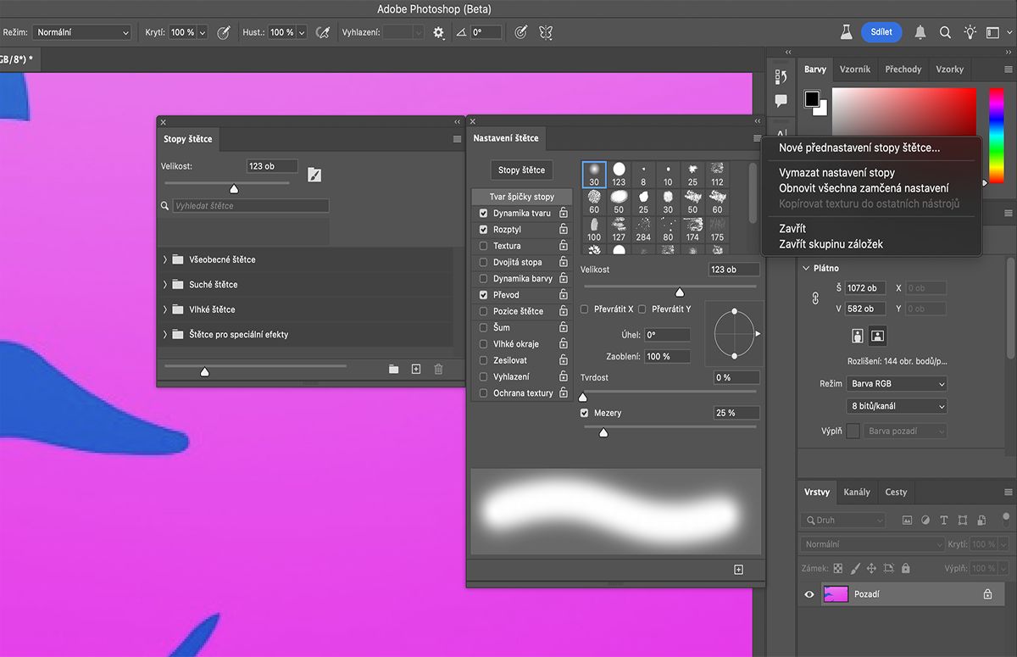1017x657 pixels.
Task: Lock transparent pixels icon
Action: 838,569
